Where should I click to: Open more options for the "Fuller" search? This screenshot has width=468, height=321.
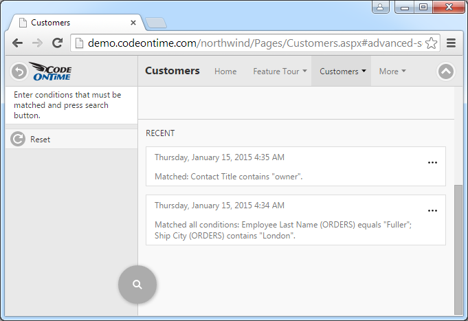coord(432,211)
